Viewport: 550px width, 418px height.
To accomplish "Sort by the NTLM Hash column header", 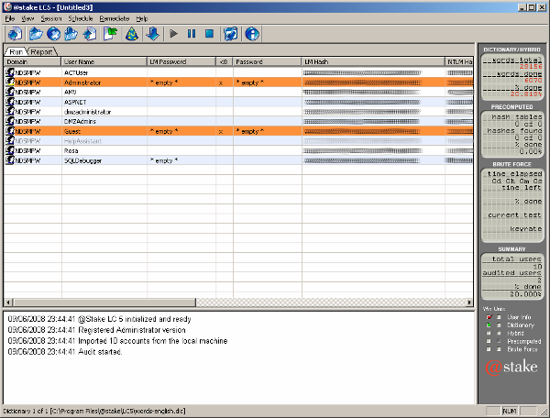I will click(x=459, y=61).
